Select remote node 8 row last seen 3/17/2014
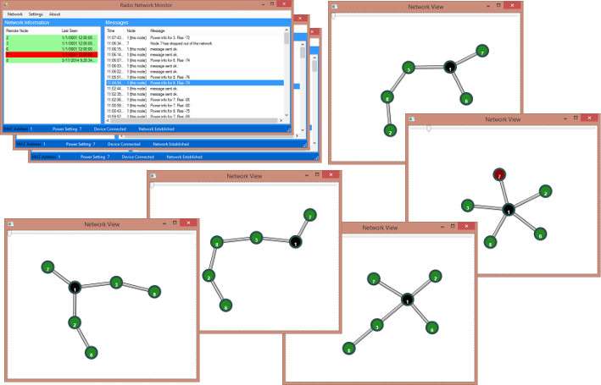 pyautogui.click(x=51, y=60)
